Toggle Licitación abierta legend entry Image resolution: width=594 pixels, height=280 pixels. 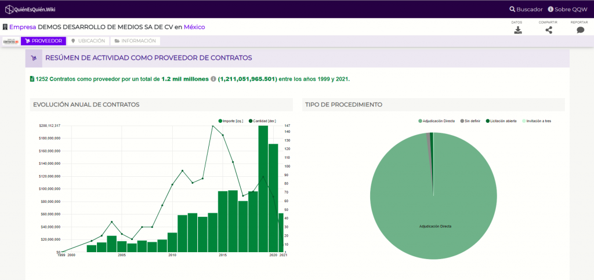pyautogui.click(x=501, y=121)
